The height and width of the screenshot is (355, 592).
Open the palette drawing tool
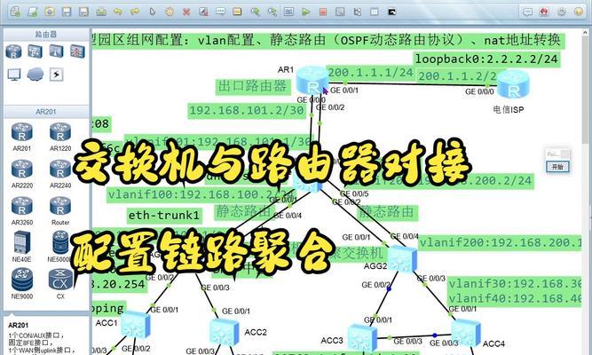tap(237, 12)
